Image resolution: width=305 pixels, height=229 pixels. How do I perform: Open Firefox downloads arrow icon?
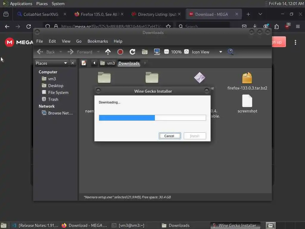click(255, 27)
